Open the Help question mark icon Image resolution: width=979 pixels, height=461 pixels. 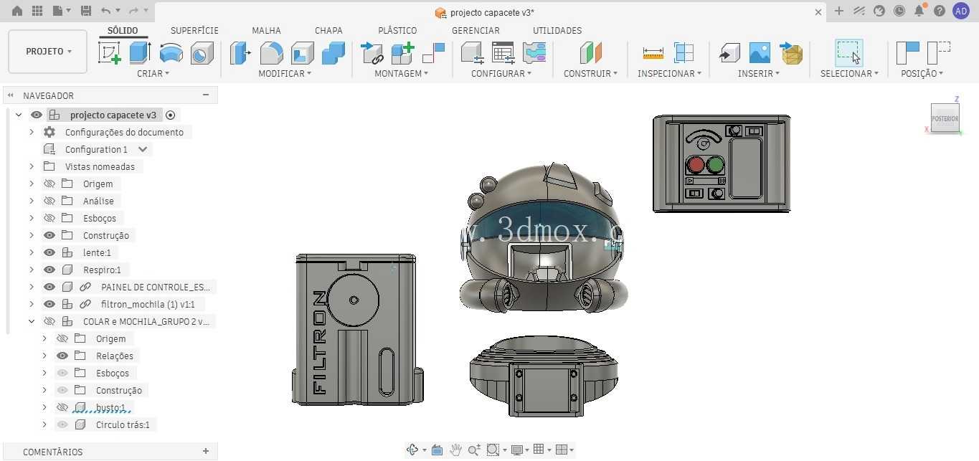pyautogui.click(x=940, y=11)
